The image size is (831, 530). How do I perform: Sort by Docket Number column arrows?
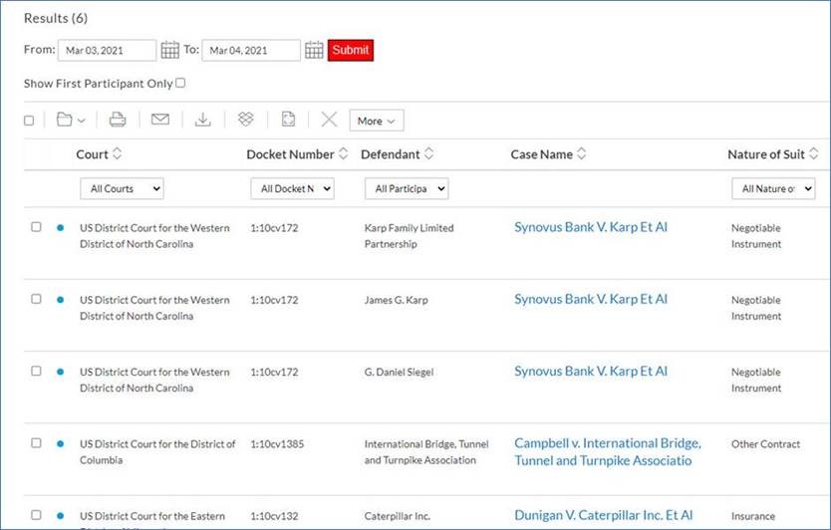tap(344, 154)
